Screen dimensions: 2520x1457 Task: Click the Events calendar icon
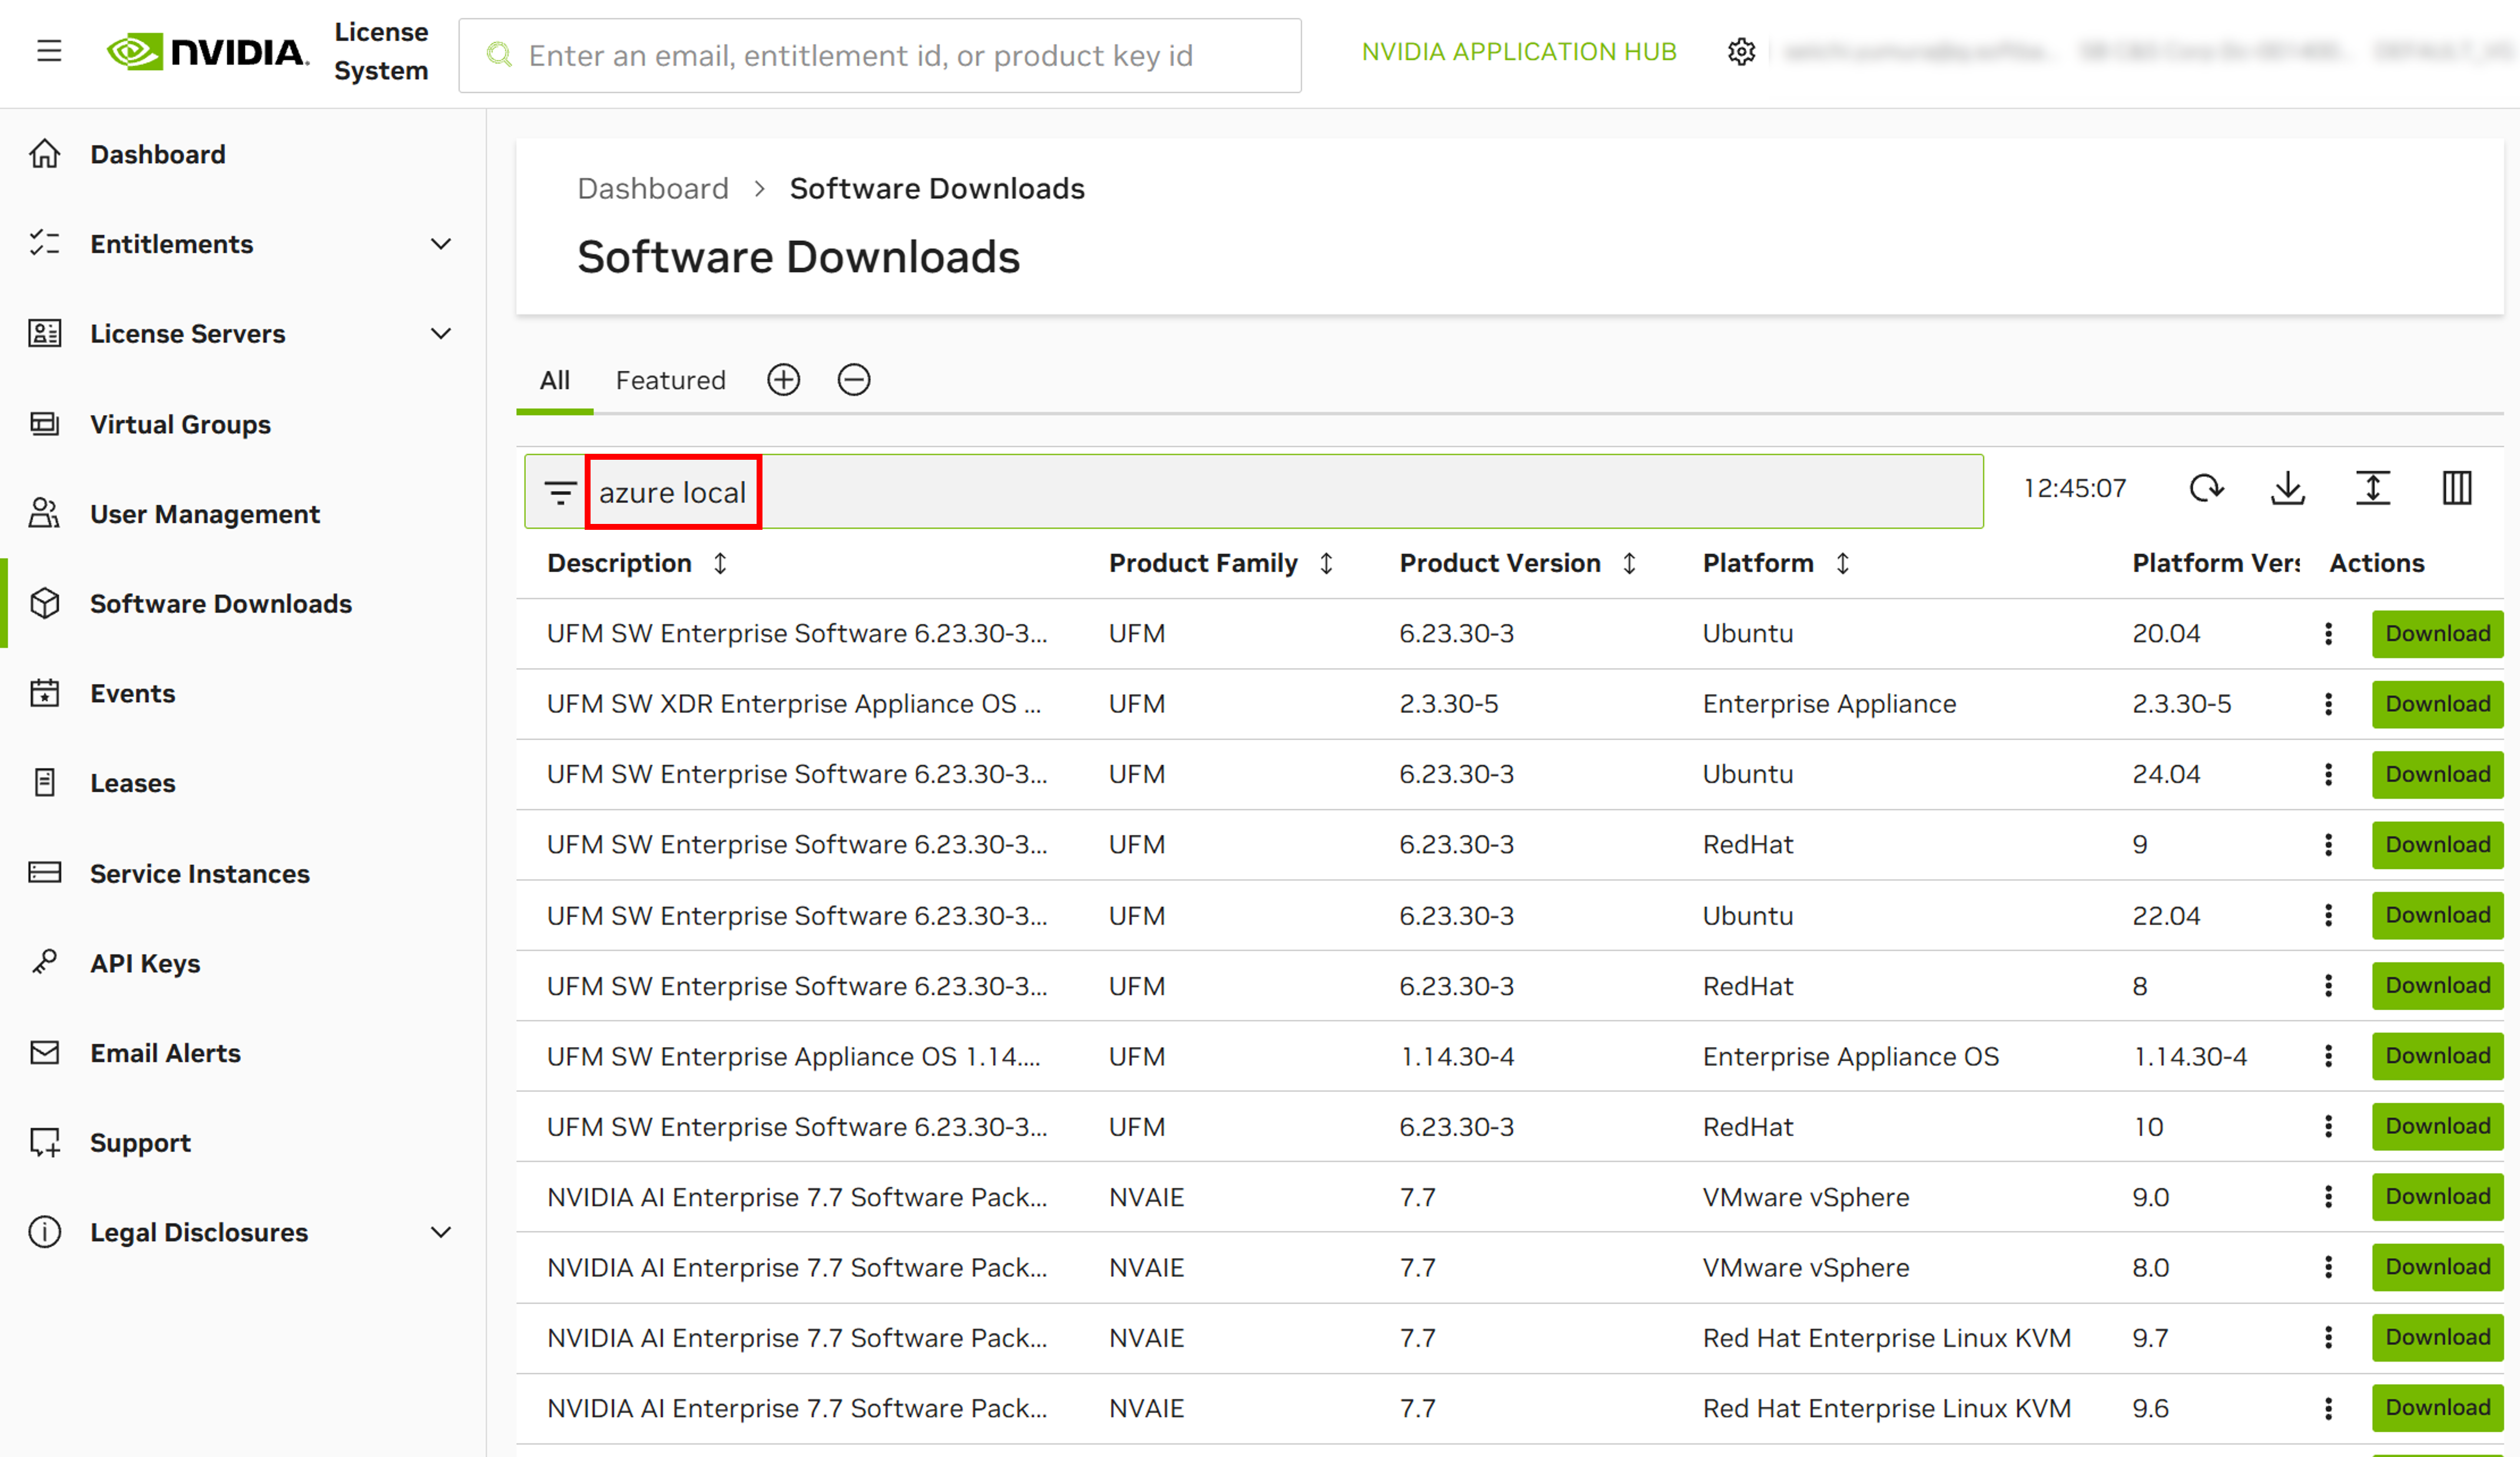45,693
